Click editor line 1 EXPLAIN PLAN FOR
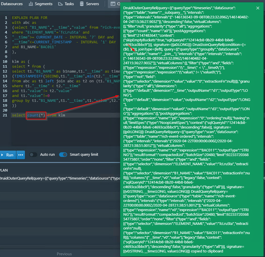This screenshot has height=257, width=265. (x=30, y=18)
